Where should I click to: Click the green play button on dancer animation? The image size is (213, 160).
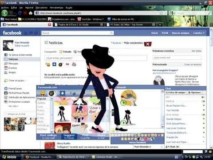coord(123,123)
